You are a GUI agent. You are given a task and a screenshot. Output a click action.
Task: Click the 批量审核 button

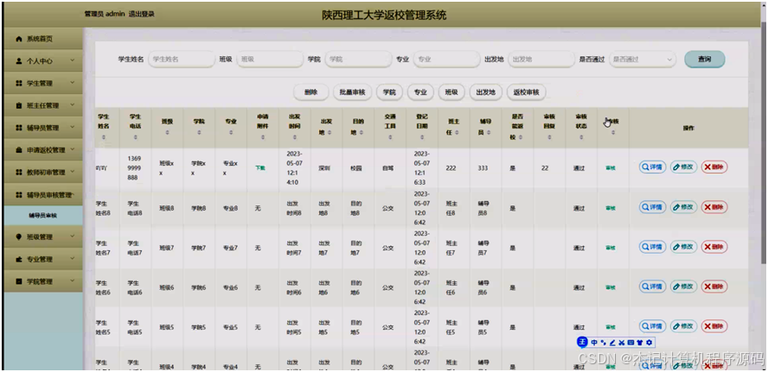point(352,91)
